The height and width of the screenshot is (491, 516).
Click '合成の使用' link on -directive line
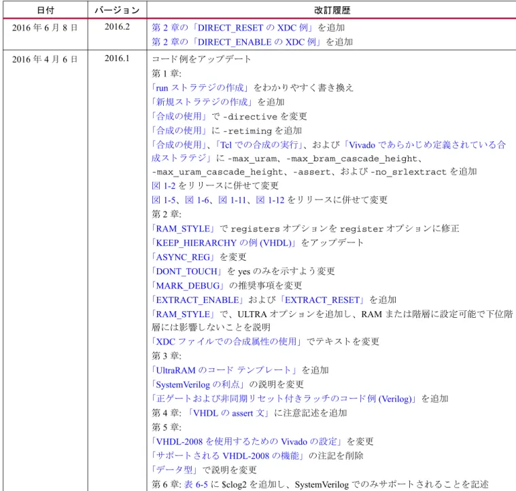179,116
